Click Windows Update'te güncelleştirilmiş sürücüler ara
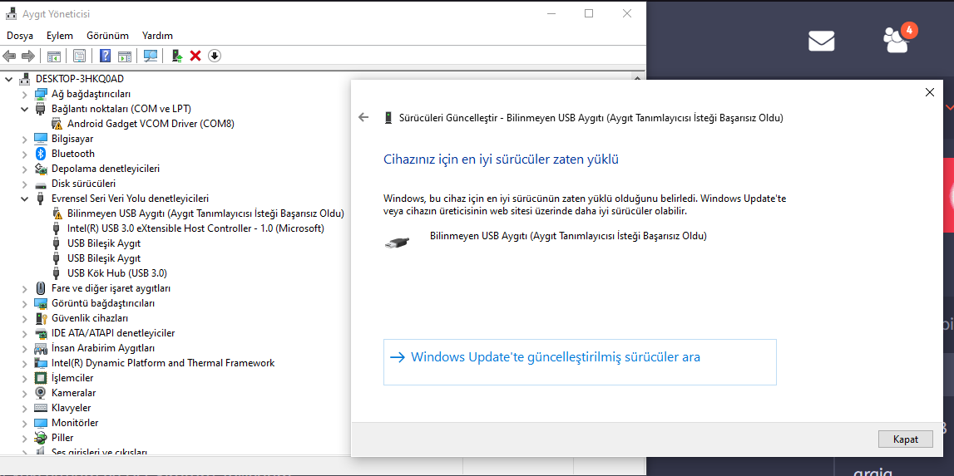954x476 pixels. 580,362
